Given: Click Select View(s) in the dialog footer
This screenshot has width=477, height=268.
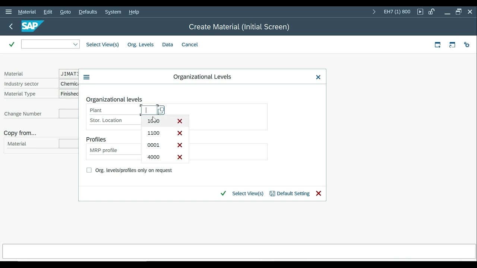Looking at the screenshot, I should (x=247, y=194).
